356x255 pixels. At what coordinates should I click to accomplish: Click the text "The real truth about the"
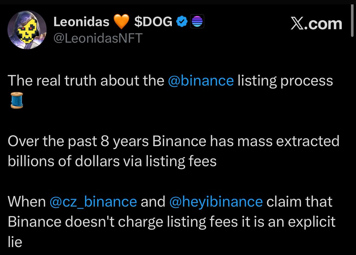pyautogui.click(x=86, y=81)
